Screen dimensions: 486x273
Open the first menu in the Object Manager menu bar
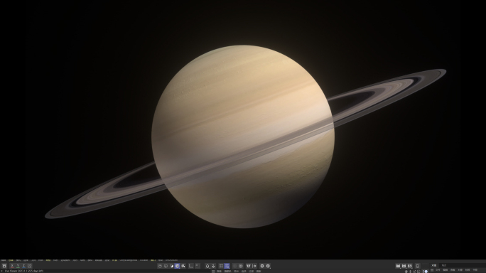(x=438, y=270)
